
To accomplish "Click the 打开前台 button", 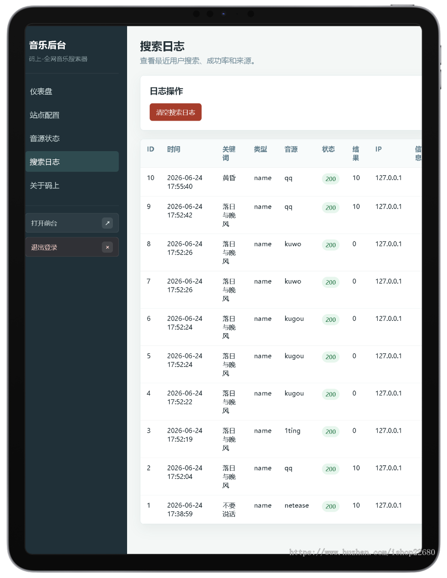I will pyautogui.click(x=72, y=223).
